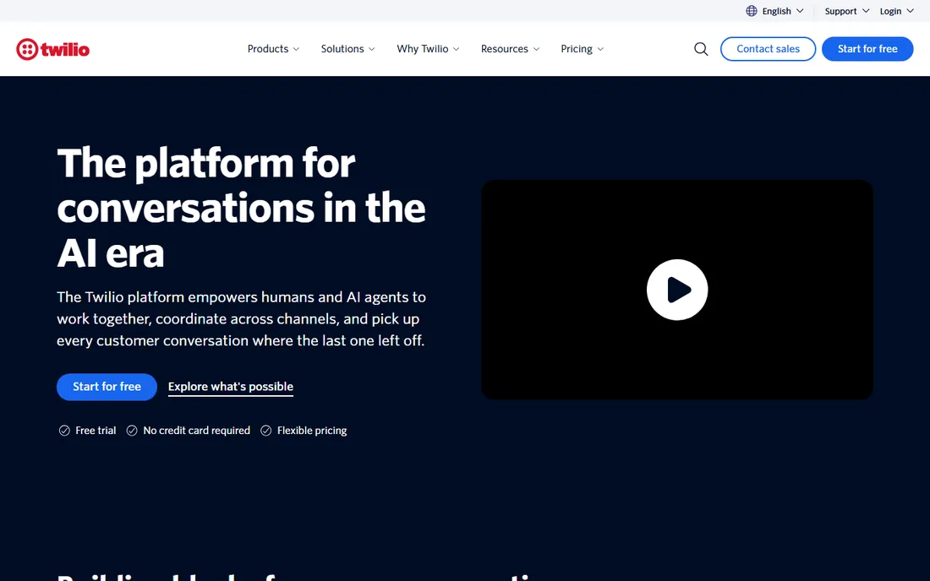Click the black video thumbnail area
Screen dimensions: 930x581
pyautogui.click(x=676, y=290)
